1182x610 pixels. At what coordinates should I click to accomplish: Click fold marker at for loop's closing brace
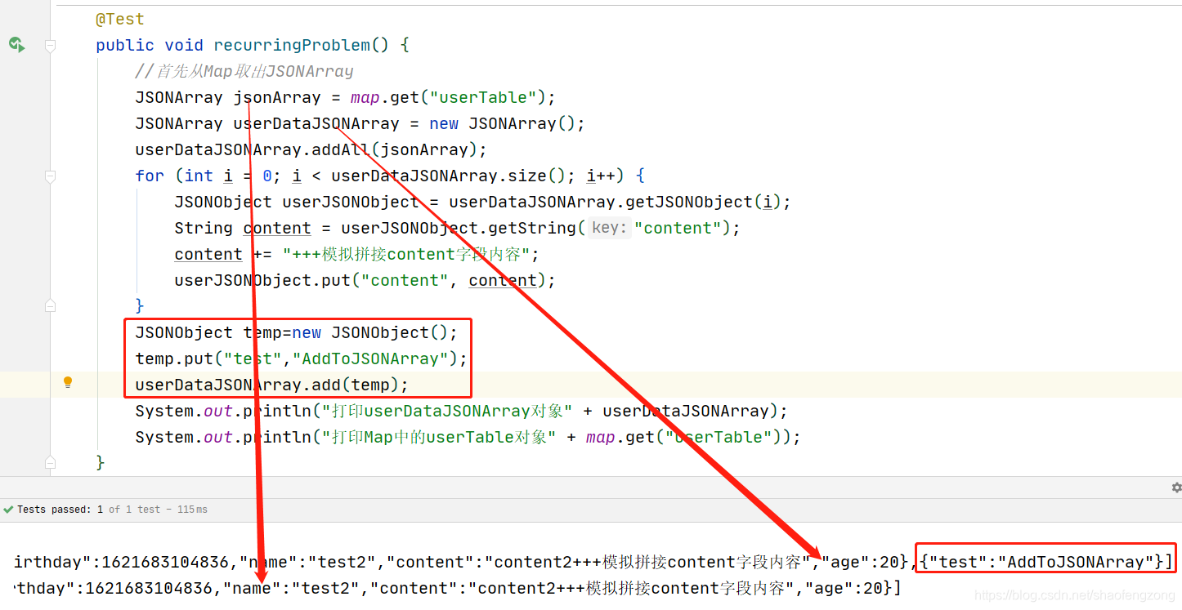50,306
